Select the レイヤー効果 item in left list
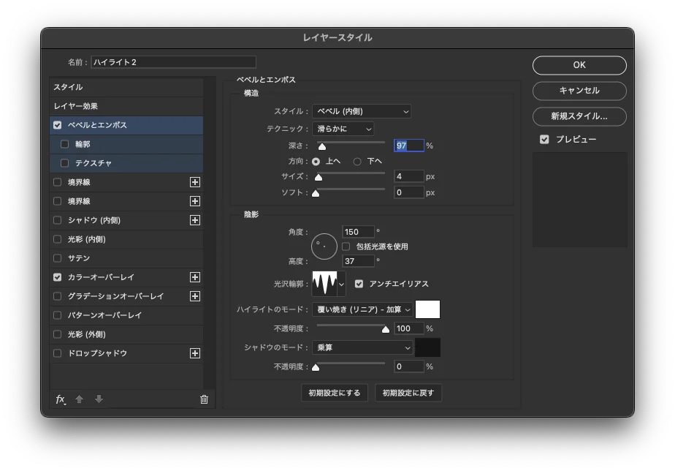 tap(126, 106)
